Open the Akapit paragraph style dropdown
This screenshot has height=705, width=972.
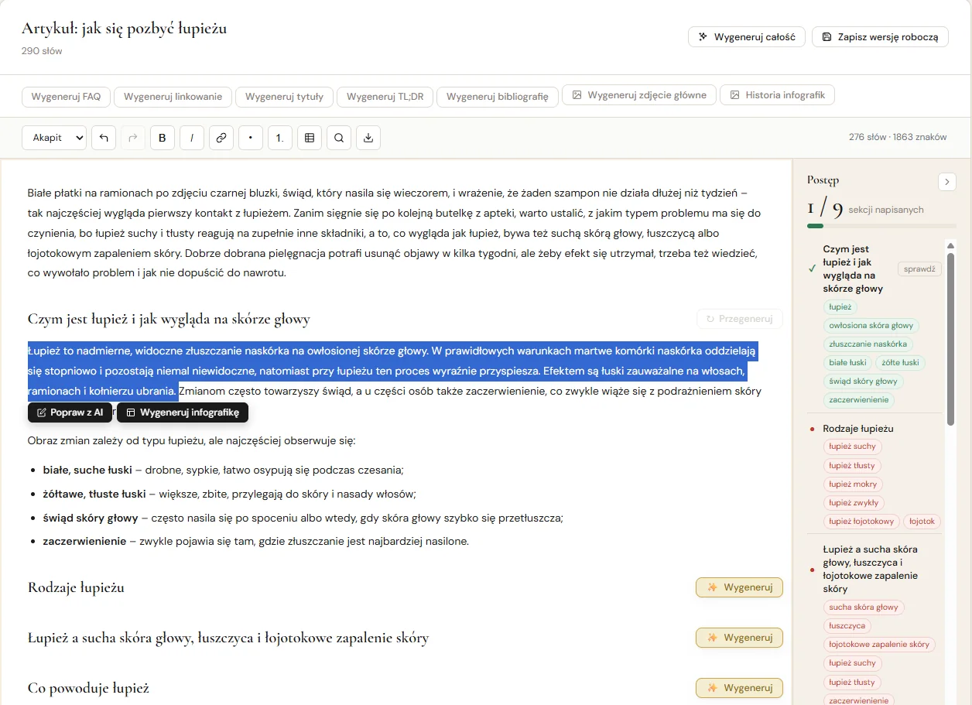point(54,138)
